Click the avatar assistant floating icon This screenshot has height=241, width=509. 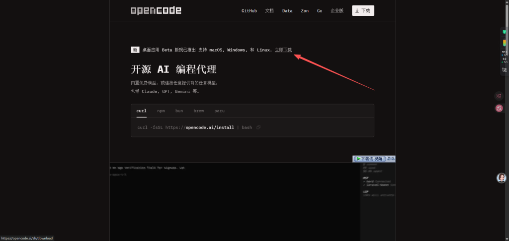[x=502, y=178]
